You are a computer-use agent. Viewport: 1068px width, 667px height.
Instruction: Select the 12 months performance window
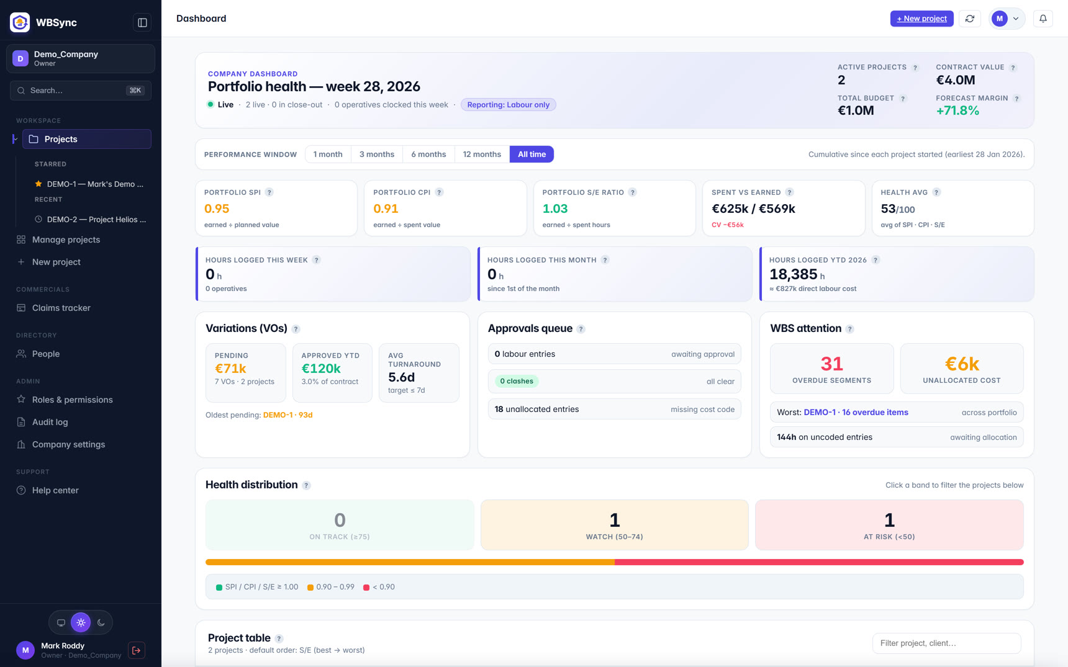[482, 154]
